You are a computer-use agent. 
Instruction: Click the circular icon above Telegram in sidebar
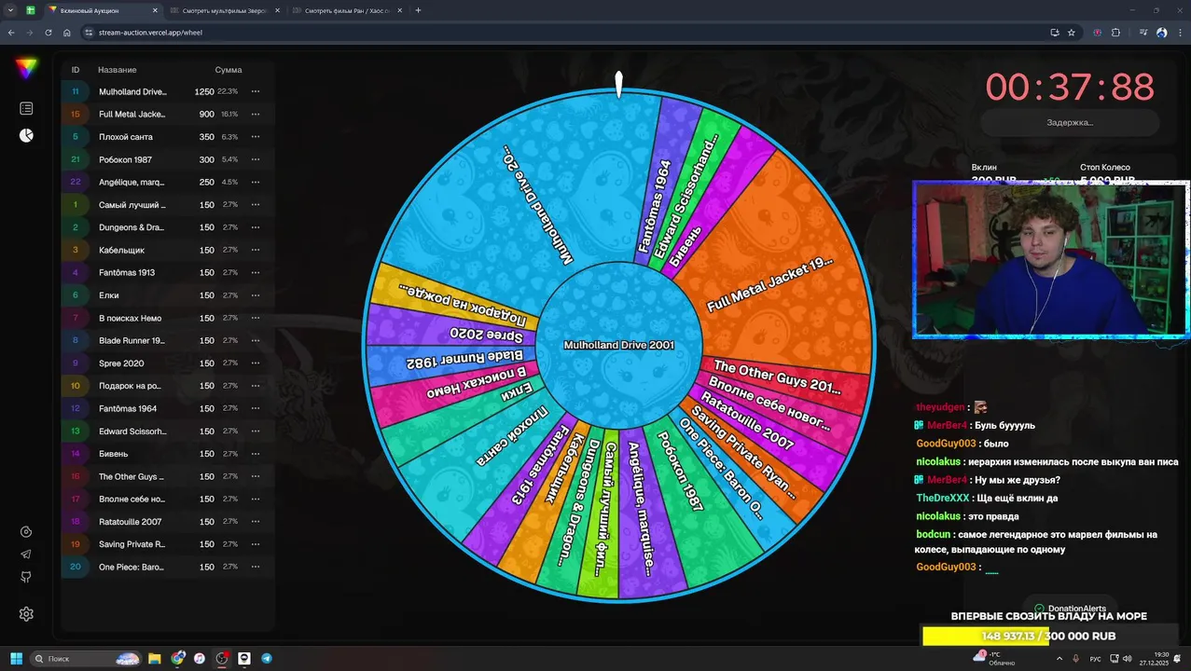26,532
